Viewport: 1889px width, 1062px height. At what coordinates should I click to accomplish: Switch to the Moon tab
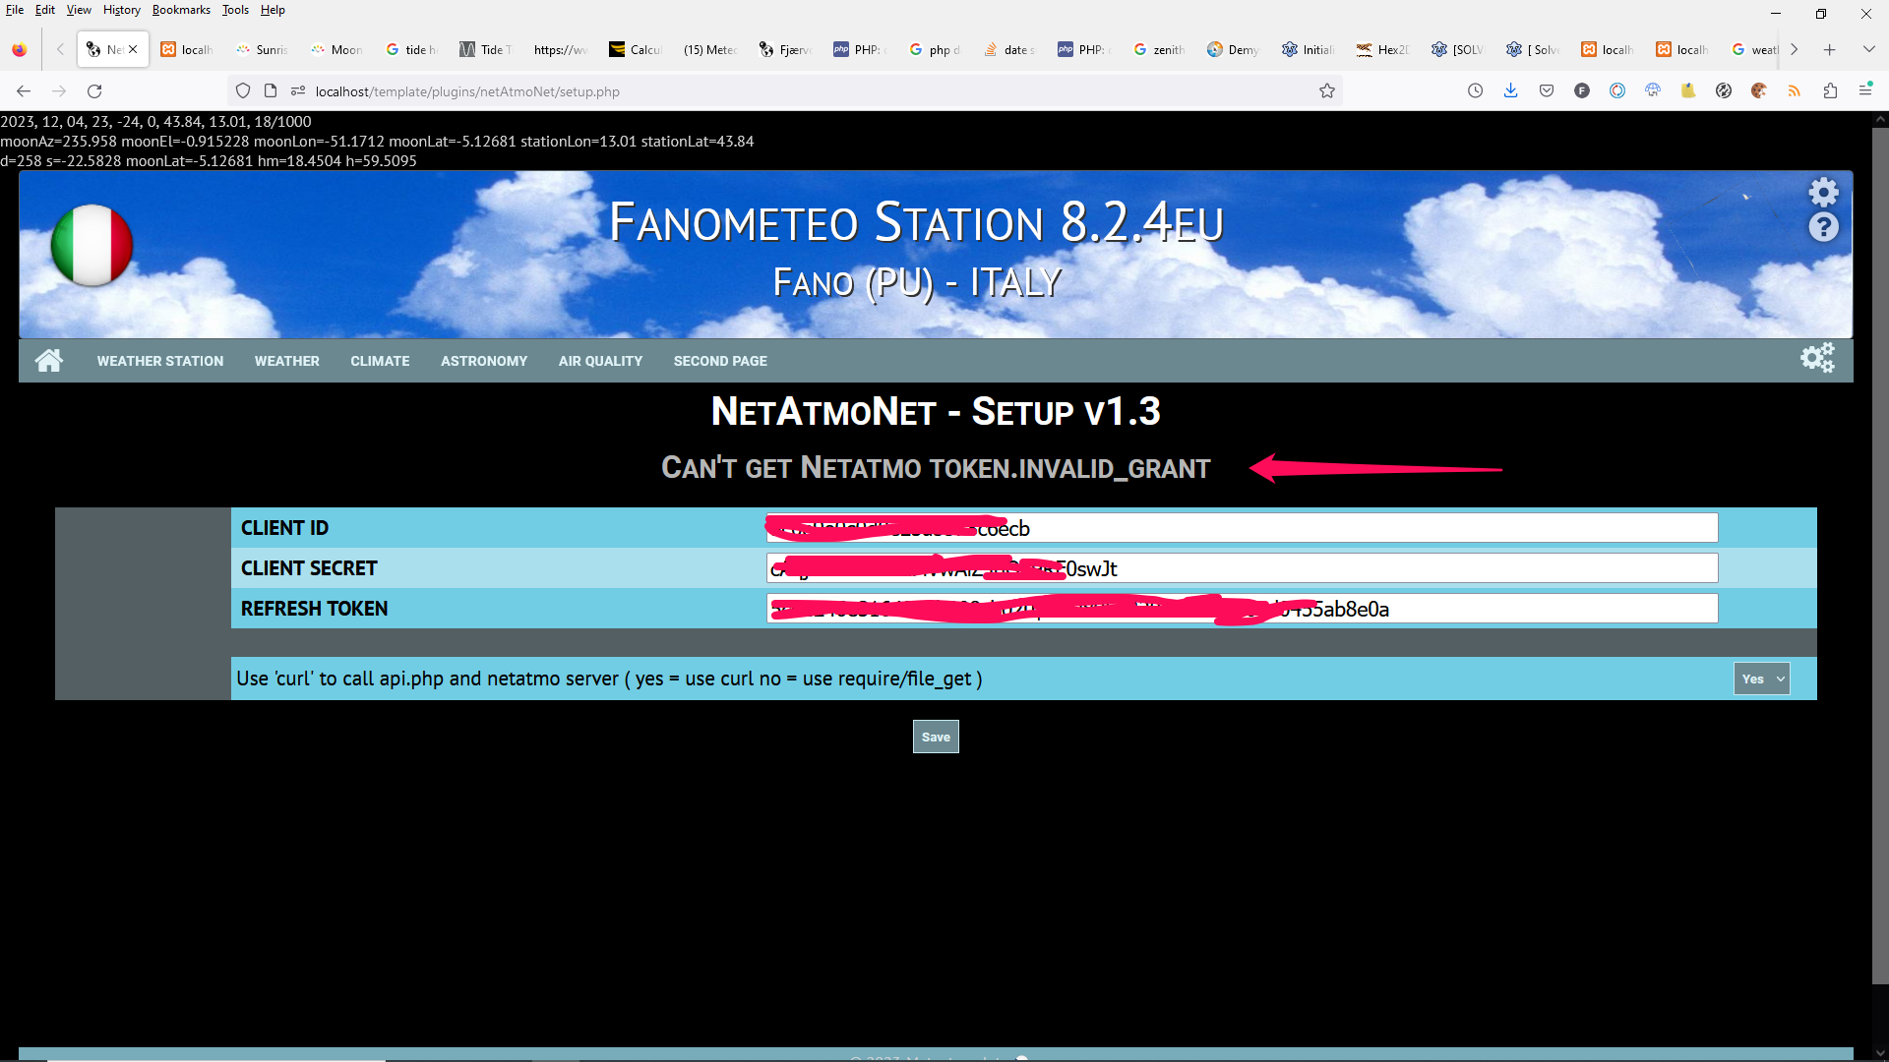click(x=337, y=49)
